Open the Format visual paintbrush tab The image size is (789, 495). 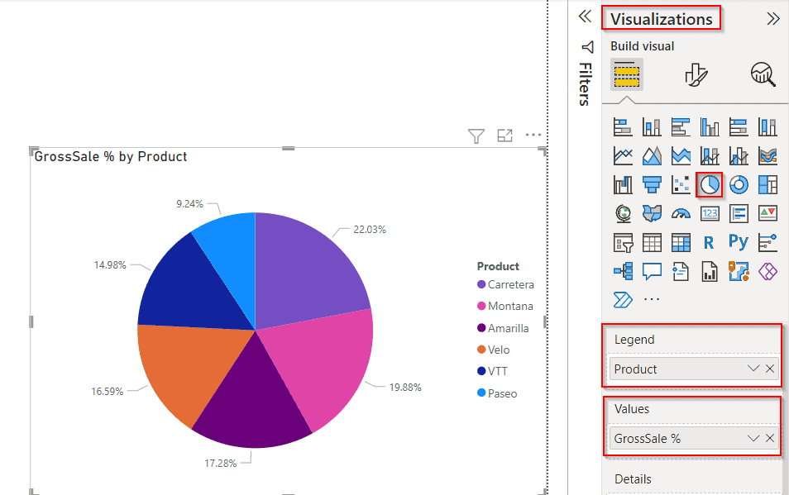[x=696, y=75]
